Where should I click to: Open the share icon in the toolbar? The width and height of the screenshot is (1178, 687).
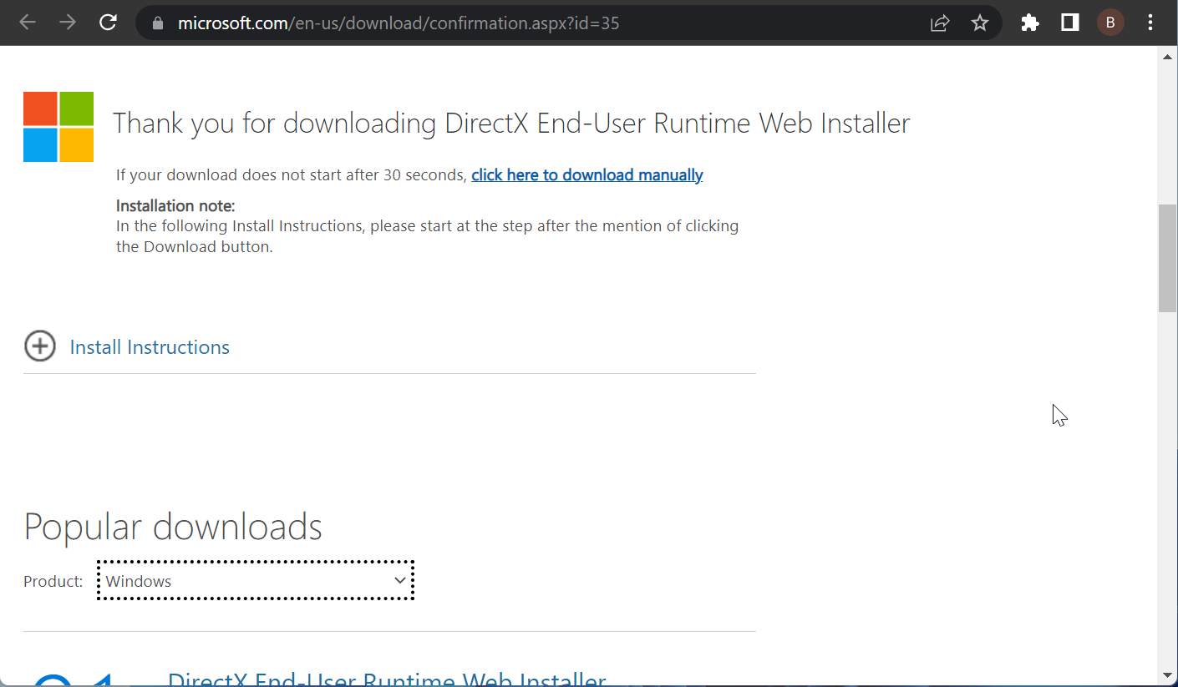tap(939, 23)
